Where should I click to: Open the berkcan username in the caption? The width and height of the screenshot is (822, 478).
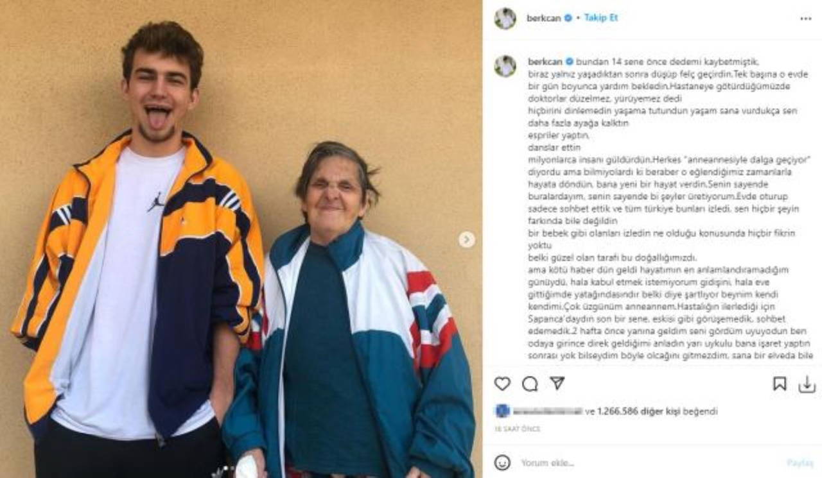(x=545, y=62)
